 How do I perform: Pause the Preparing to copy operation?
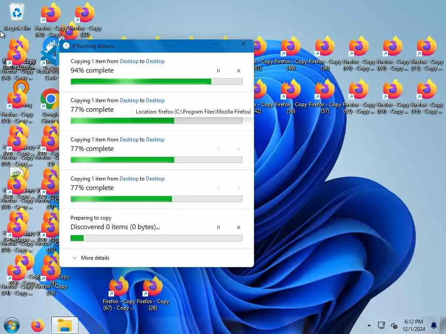click(218, 227)
